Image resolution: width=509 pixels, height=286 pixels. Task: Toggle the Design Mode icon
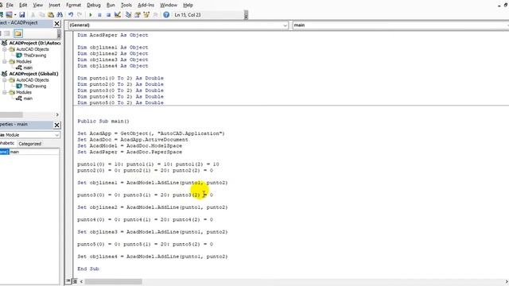[x=118, y=14]
